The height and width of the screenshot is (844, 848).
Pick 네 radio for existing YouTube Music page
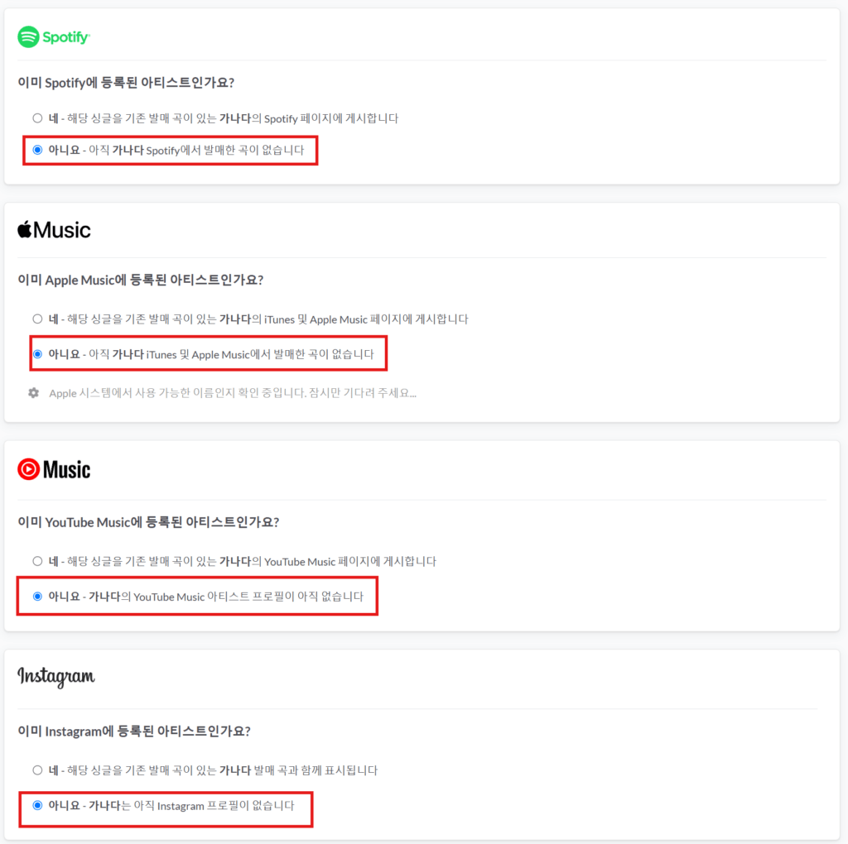37,561
